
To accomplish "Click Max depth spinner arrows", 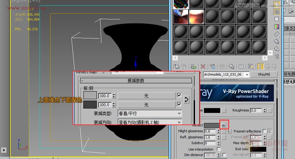I will (x=265, y=143).
